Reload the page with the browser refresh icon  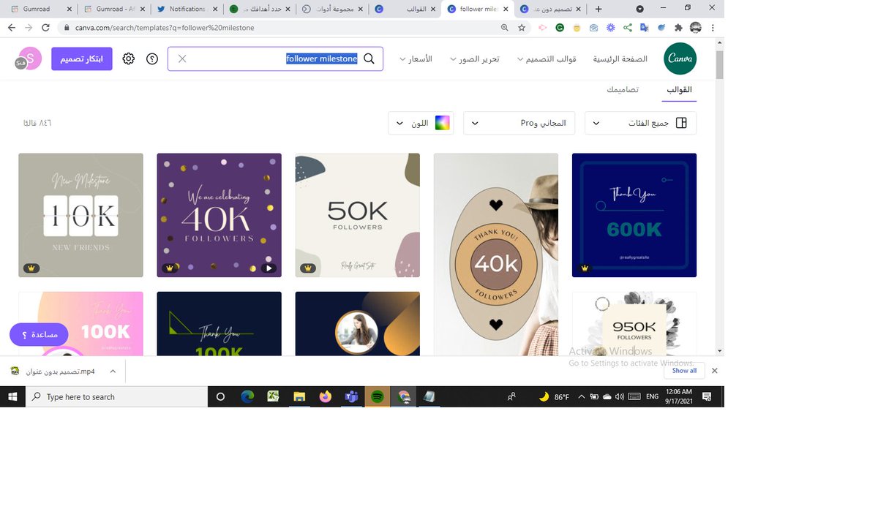tap(46, 27)
